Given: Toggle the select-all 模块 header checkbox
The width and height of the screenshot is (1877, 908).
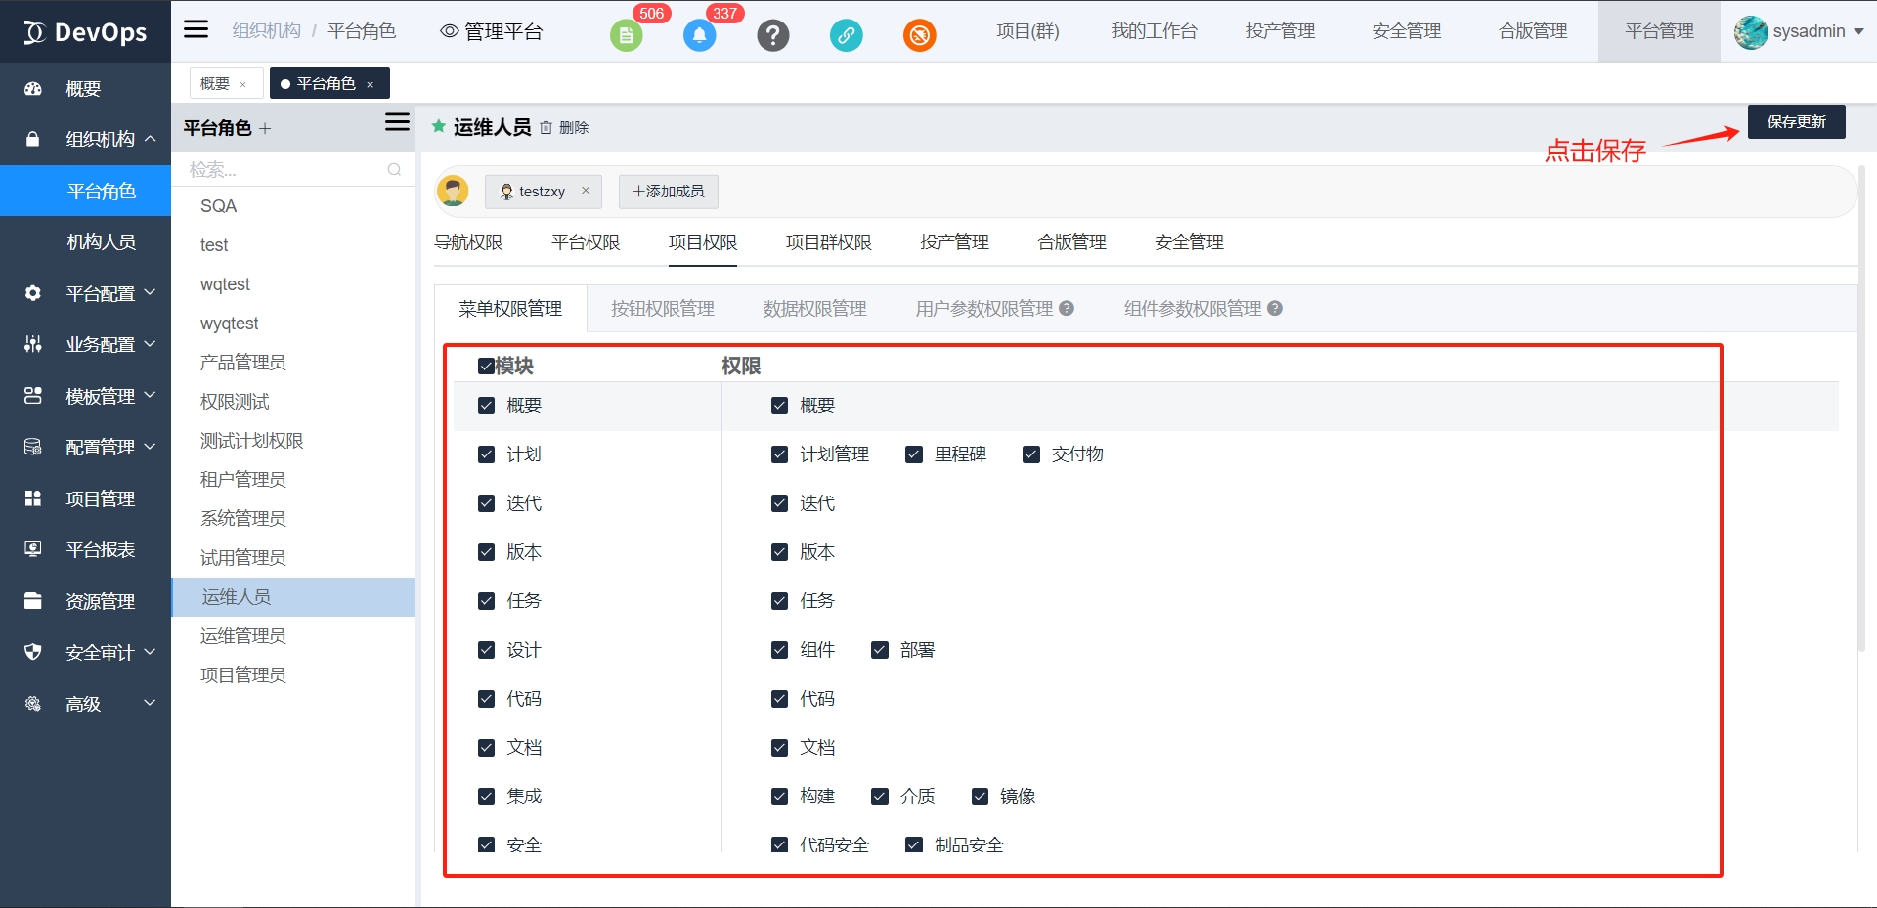Looking at the screenshot, I should click(486, 367).
